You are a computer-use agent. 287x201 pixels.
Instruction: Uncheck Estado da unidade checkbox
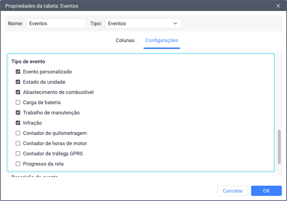(18, 82)
